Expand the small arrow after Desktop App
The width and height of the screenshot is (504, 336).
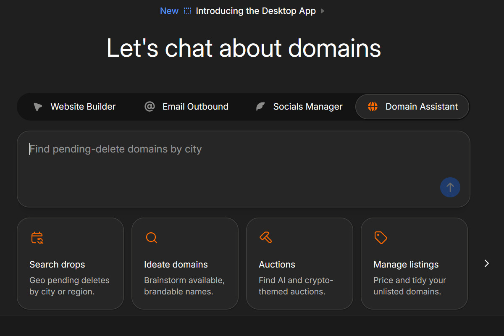point(323,11)
